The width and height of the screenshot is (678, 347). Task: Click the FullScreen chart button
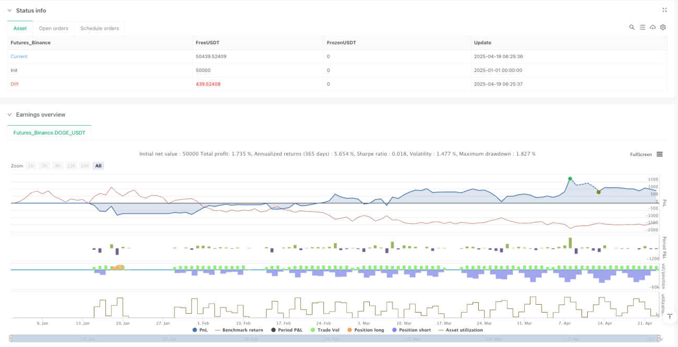point(641,154)
